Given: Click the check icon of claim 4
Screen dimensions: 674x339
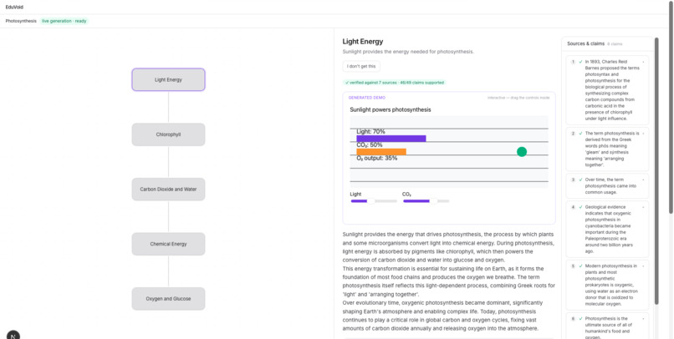Looking at the screenshot, I should click(x=580, y=207).
